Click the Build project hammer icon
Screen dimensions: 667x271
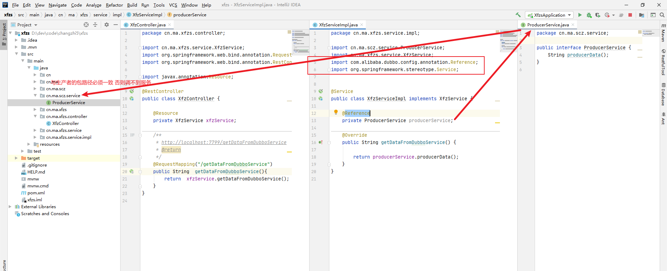(x=518, y=15)
